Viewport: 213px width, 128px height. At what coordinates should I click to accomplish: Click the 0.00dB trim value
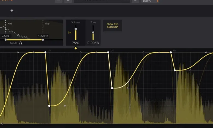coord(93,43)
